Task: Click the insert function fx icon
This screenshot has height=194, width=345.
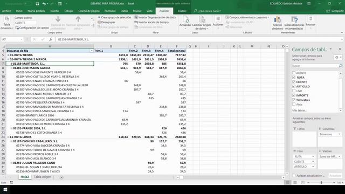Action: (51, 39)
